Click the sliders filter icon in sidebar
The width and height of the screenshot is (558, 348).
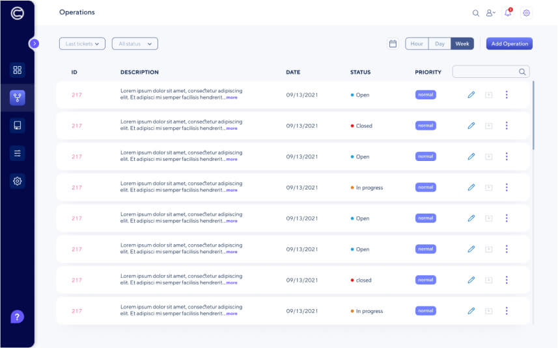click(x=18, y=153)
